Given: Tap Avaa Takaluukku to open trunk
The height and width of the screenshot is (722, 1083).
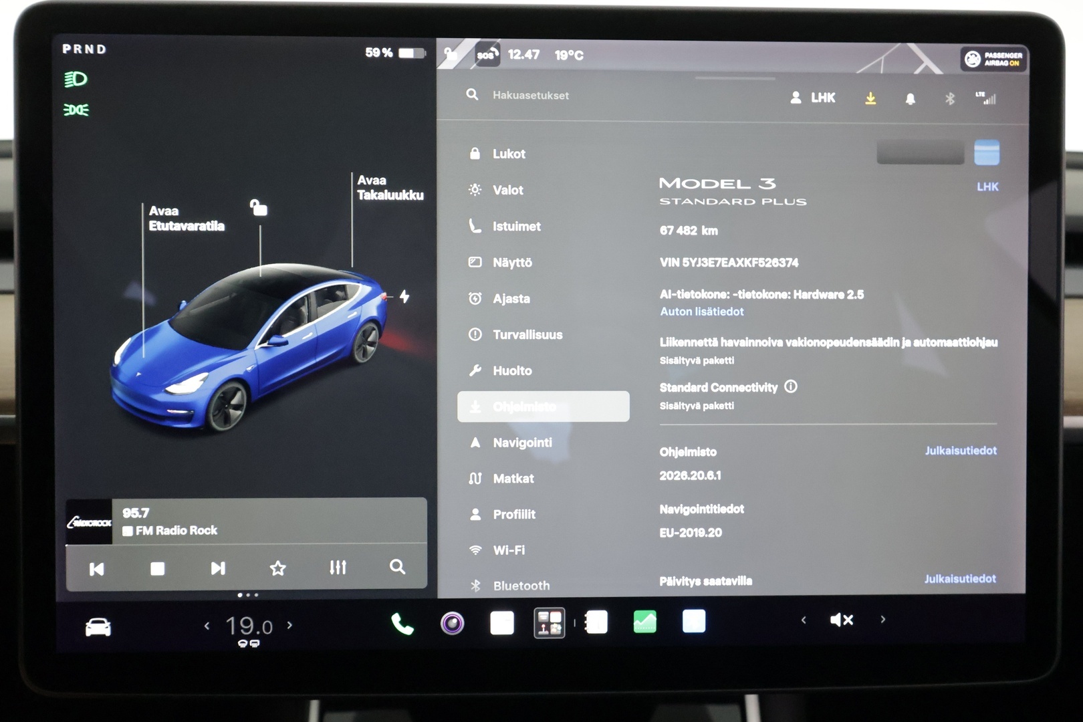Looking at the screenshot, I should [x=390, y=188].
